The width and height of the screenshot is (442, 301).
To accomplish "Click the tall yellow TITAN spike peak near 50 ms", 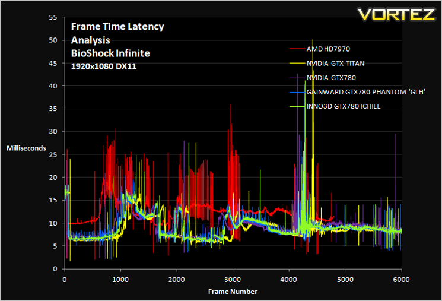I will point(313,41).
